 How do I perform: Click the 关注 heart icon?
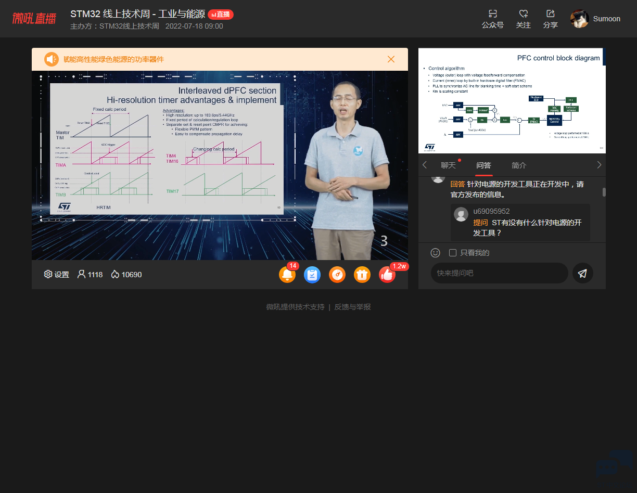[524, 14]
